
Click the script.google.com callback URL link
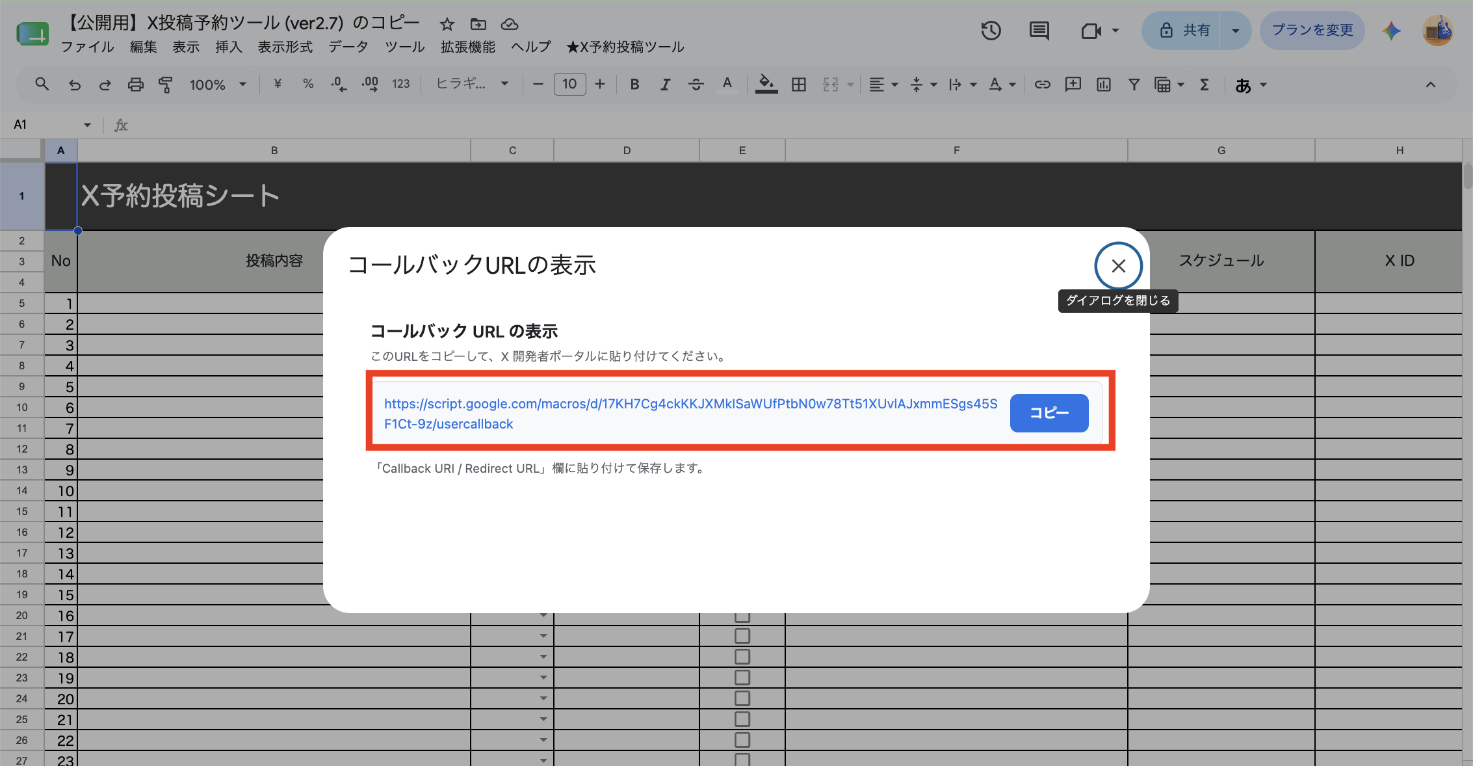(x=690, y=414)
